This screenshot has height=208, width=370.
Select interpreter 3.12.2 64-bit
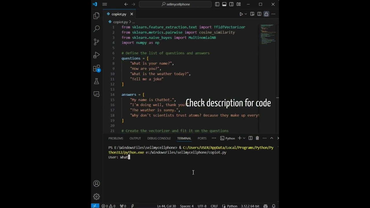(x=250, y=206)
